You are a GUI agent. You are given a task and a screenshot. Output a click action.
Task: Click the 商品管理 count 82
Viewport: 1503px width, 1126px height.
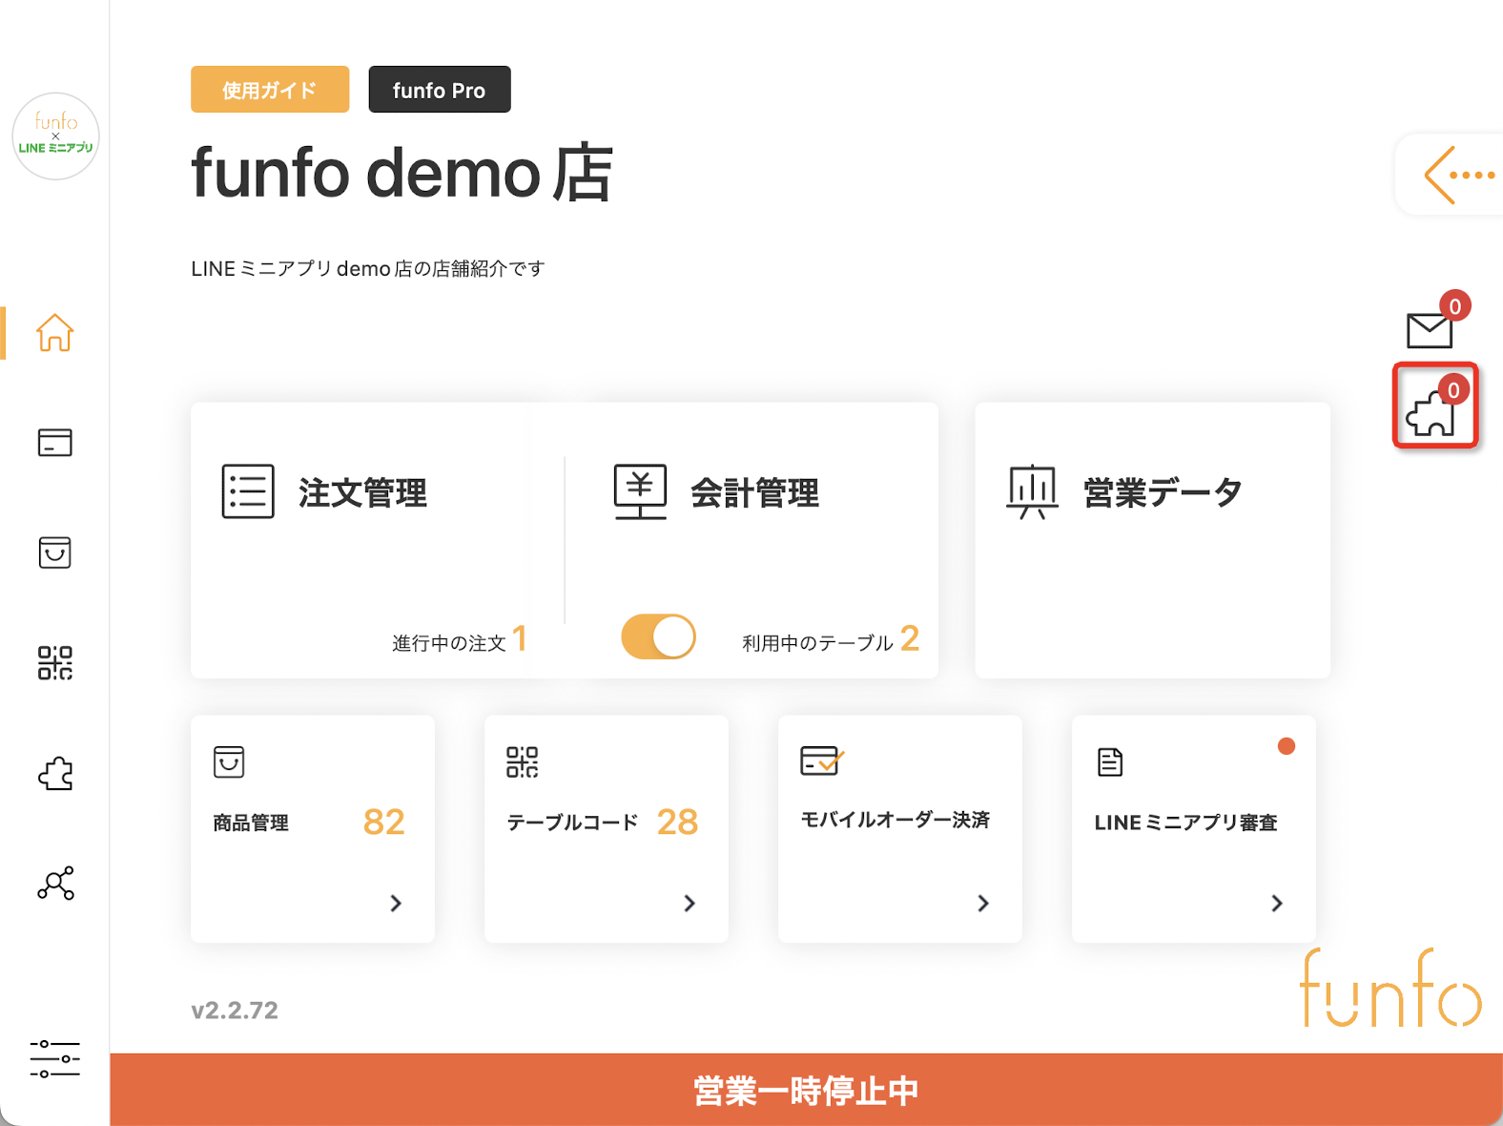384,822
